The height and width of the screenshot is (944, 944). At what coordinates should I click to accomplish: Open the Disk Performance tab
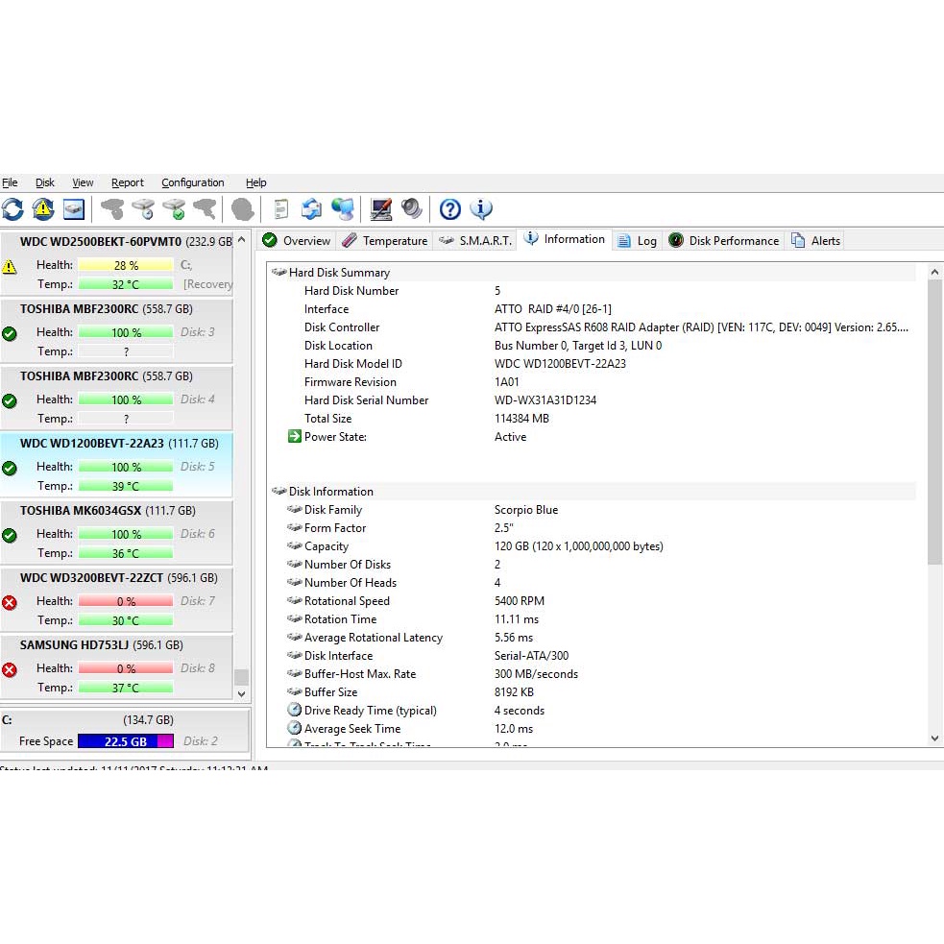pos(724,241)
